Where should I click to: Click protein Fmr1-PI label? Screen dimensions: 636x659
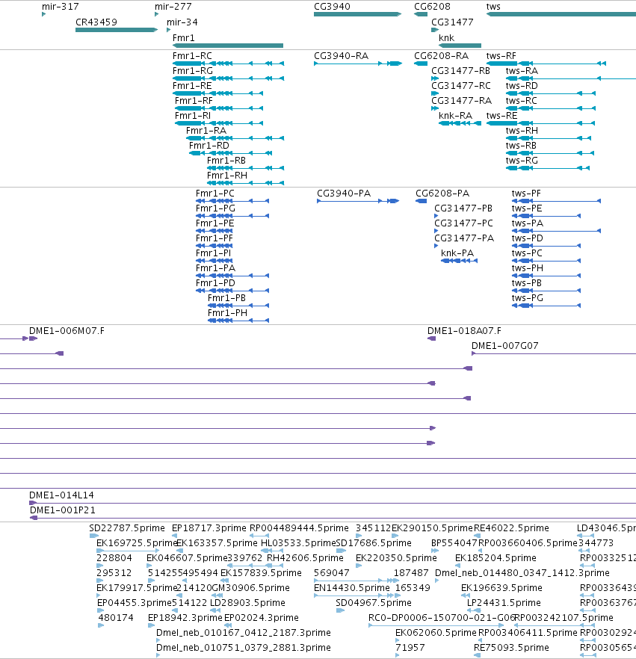[214, 253]
